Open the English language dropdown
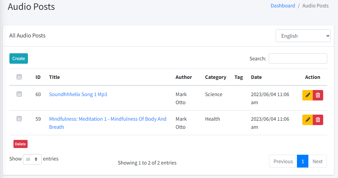 tap(303, 36)
